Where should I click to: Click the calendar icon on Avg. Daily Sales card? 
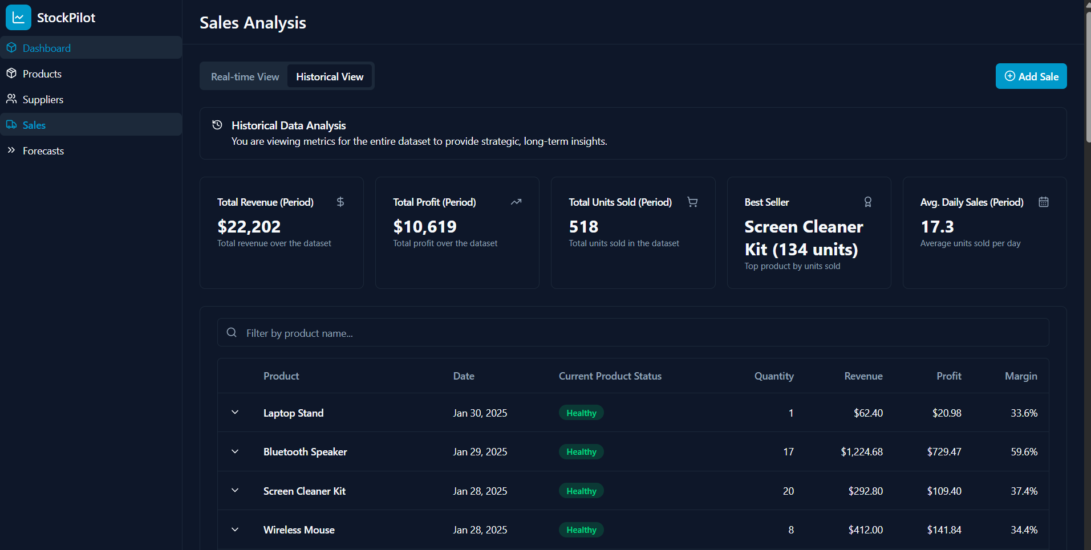click(1044, 201)
